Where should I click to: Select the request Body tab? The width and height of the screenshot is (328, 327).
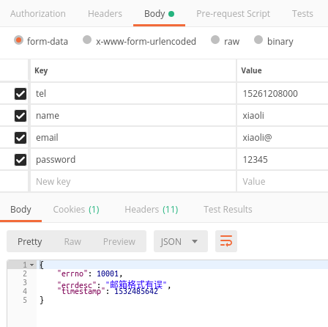click(x=159, y=14)
